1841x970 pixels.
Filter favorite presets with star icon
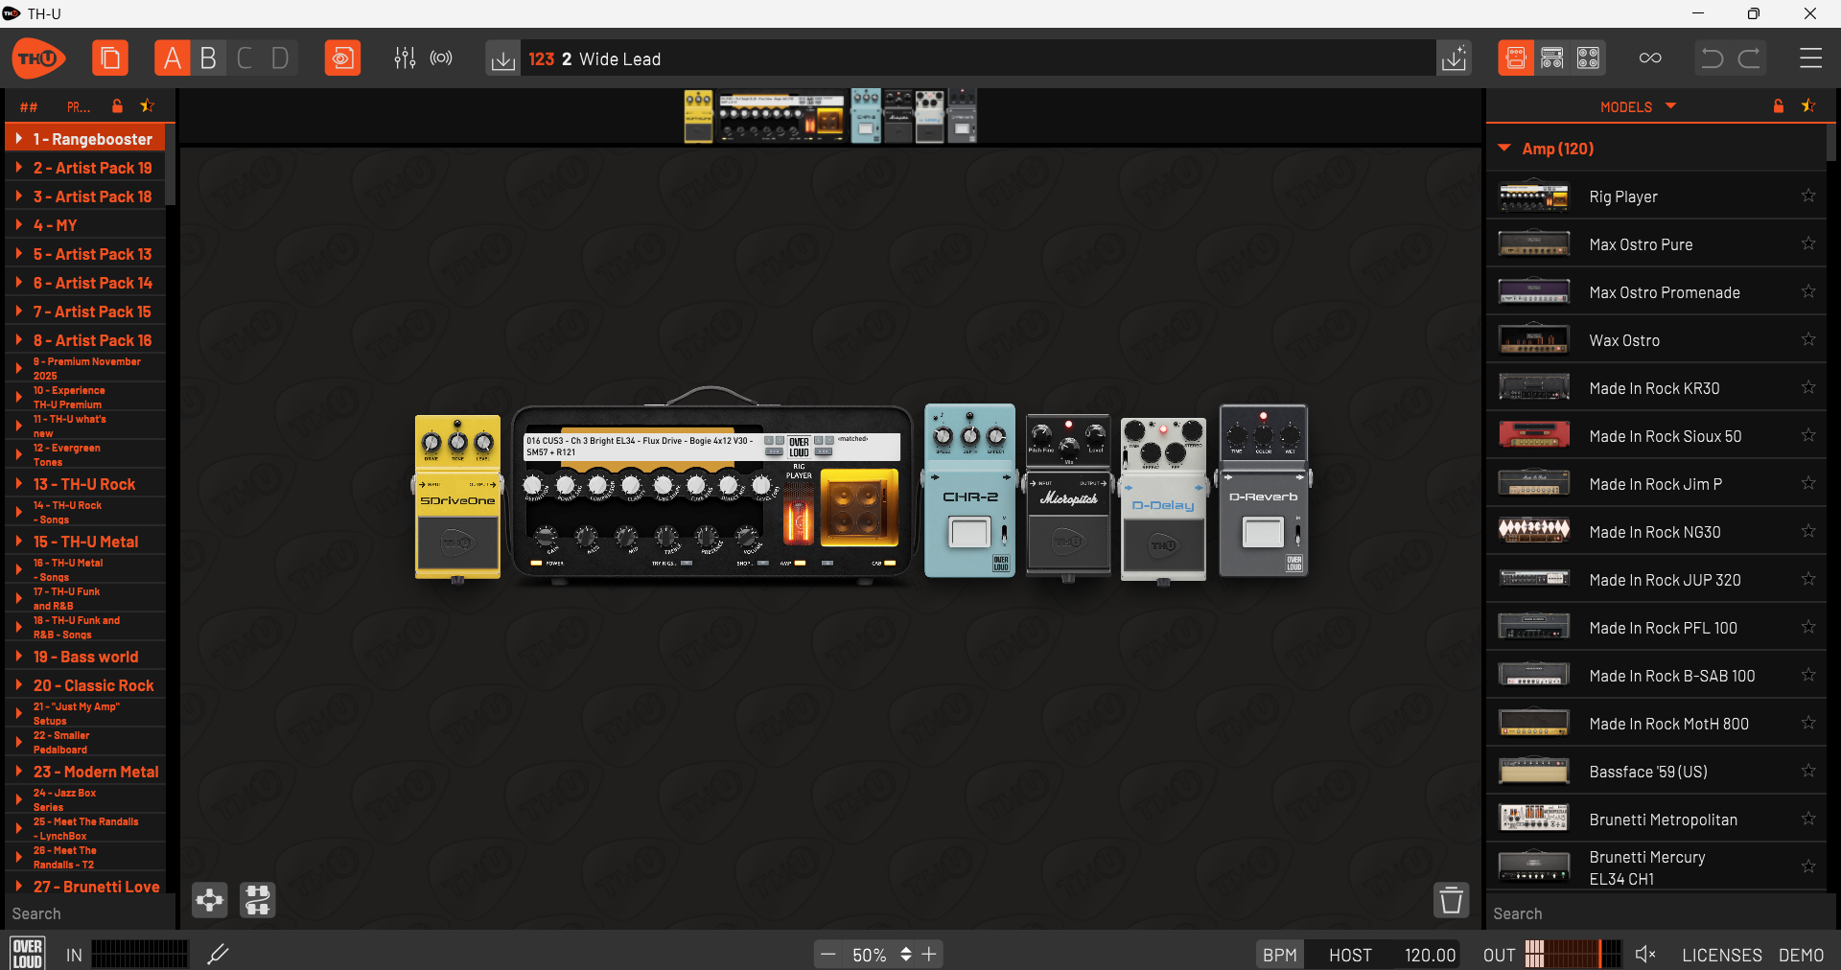pyautogui.click(x=147, y=106)
